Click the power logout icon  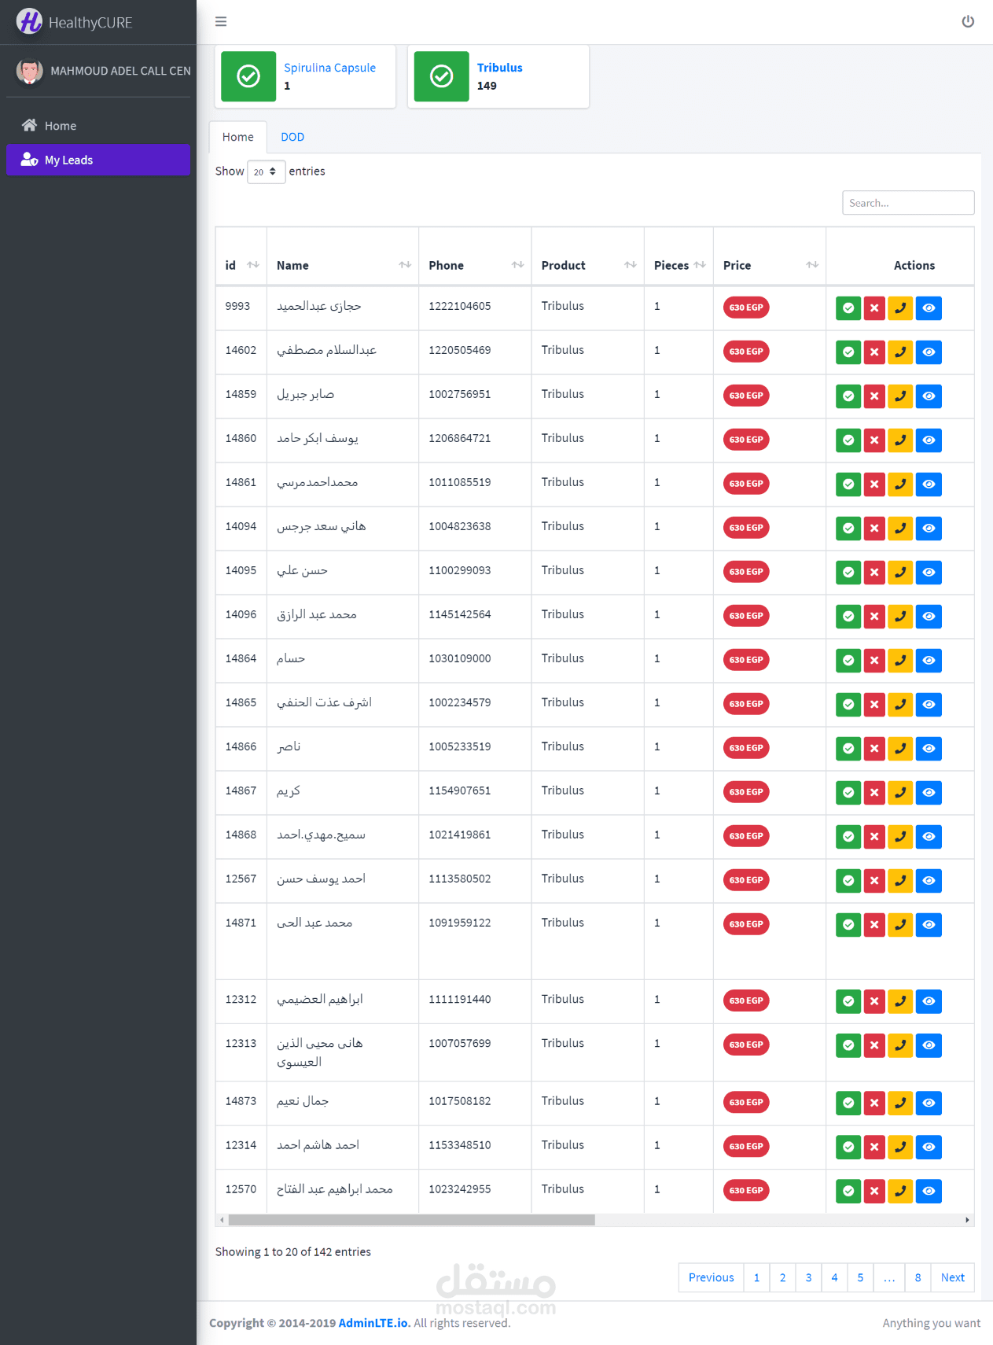pyautogui.click(x=968, y=21)
